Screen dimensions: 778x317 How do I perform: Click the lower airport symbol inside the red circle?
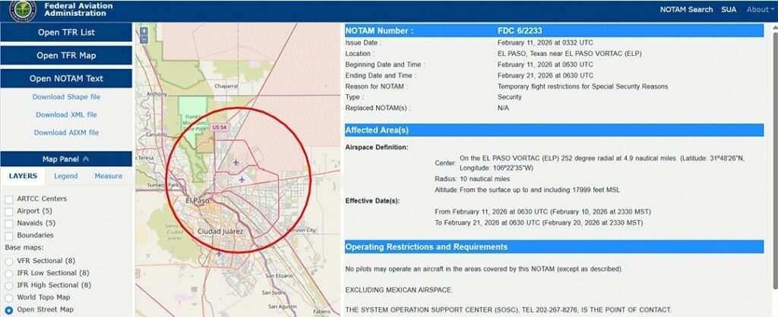(242, 180)
